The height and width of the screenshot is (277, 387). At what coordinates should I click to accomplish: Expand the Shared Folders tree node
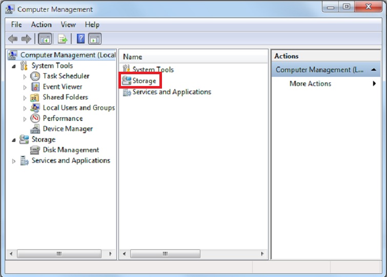pyautogui.click(x=25, y=97)
